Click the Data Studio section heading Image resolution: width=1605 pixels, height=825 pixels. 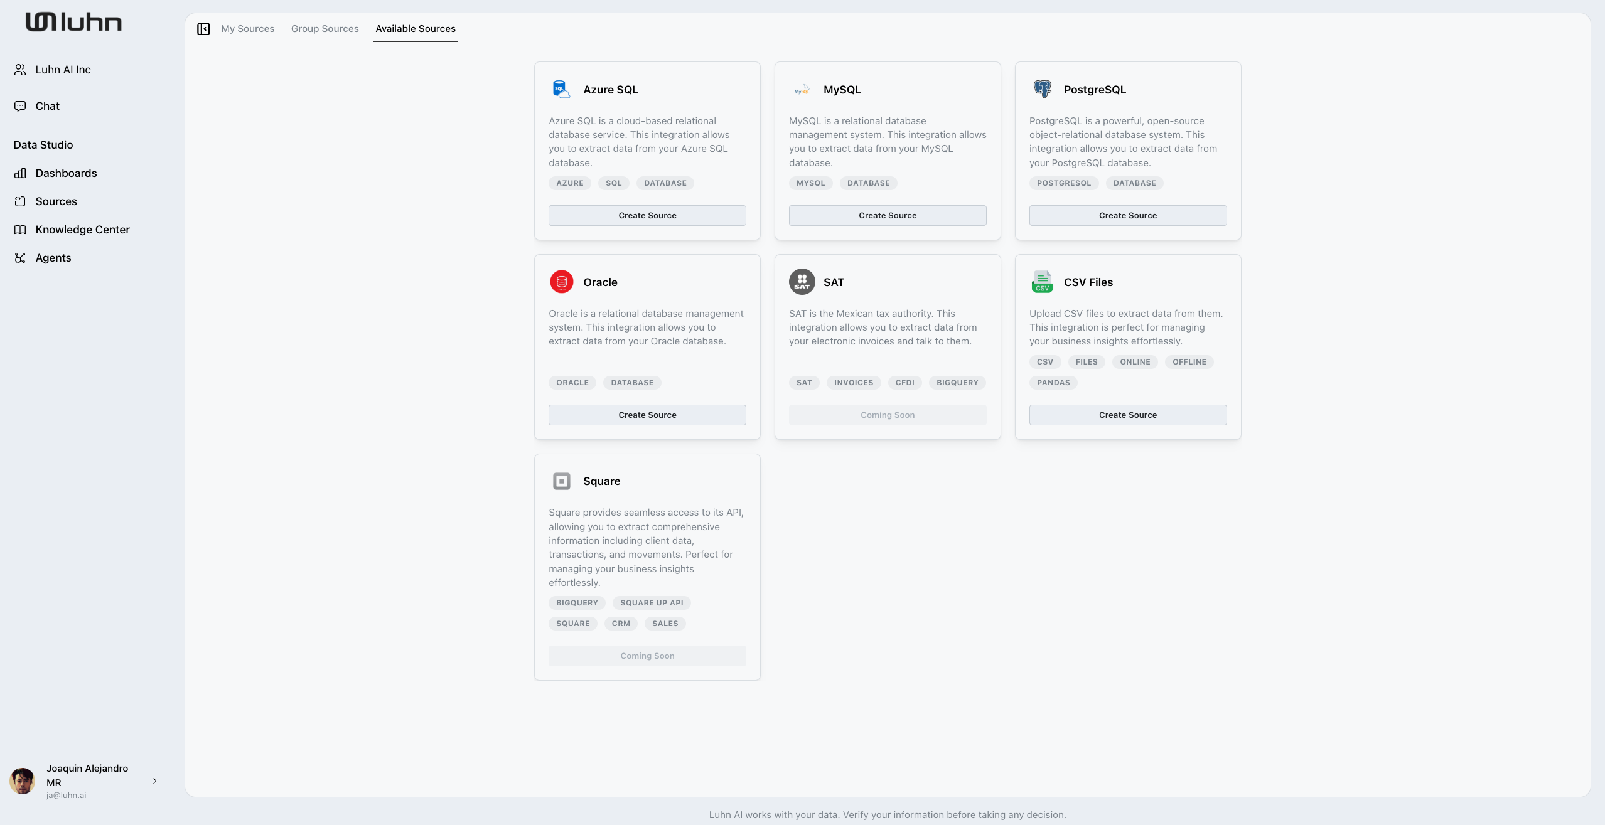pos(43,145)
